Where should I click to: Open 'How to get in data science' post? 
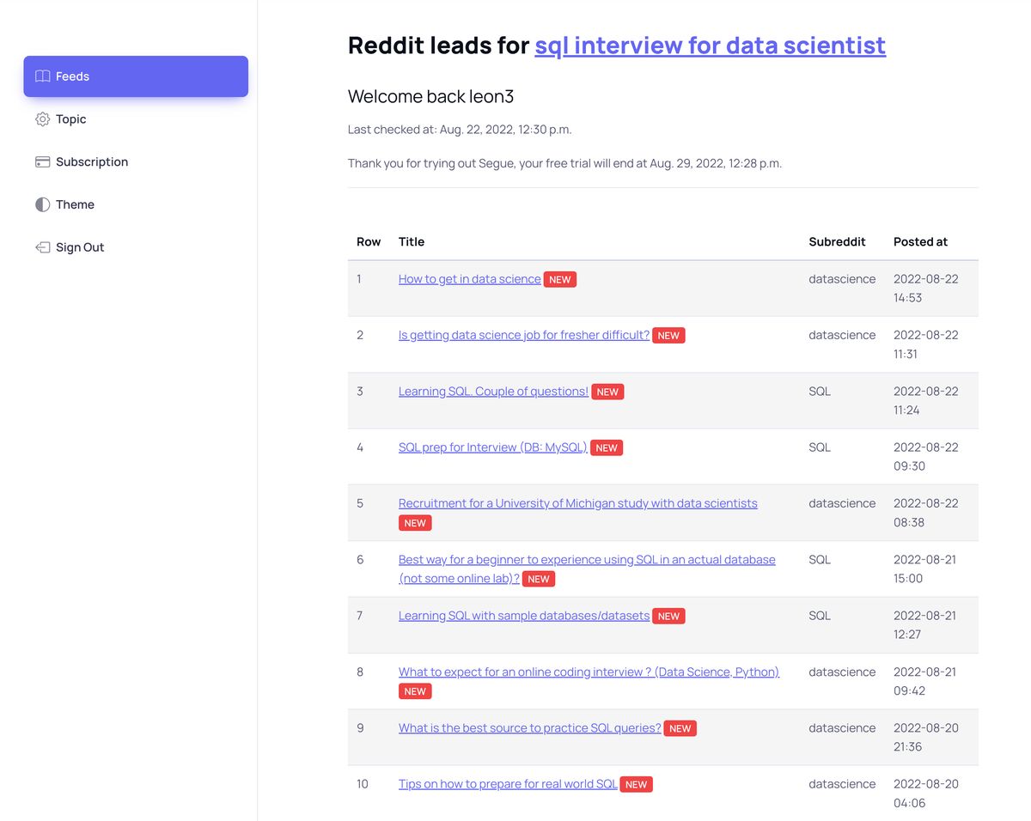tap(469, 279)
